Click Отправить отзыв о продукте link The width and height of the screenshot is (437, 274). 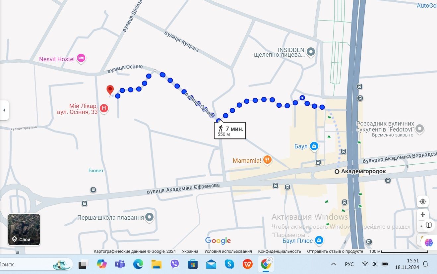click(335, 251)
